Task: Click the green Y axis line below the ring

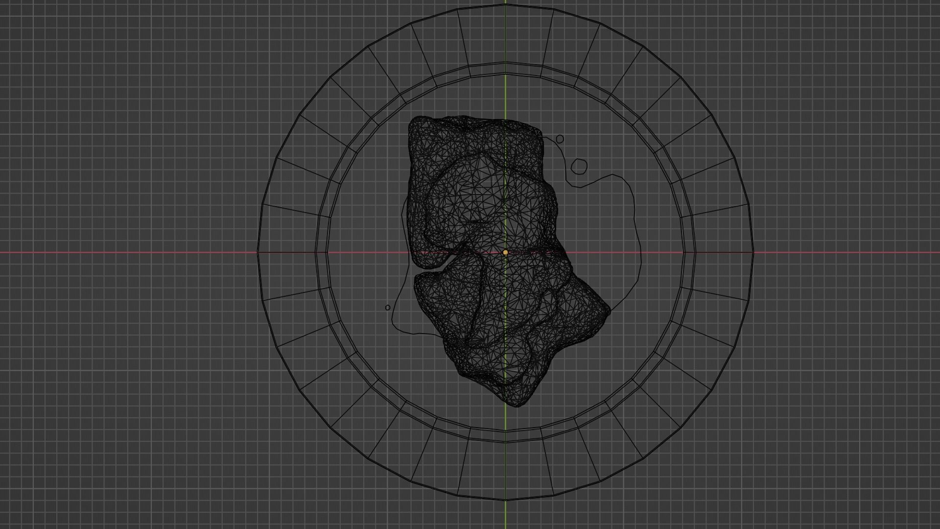Action: (x=505, y=514)
